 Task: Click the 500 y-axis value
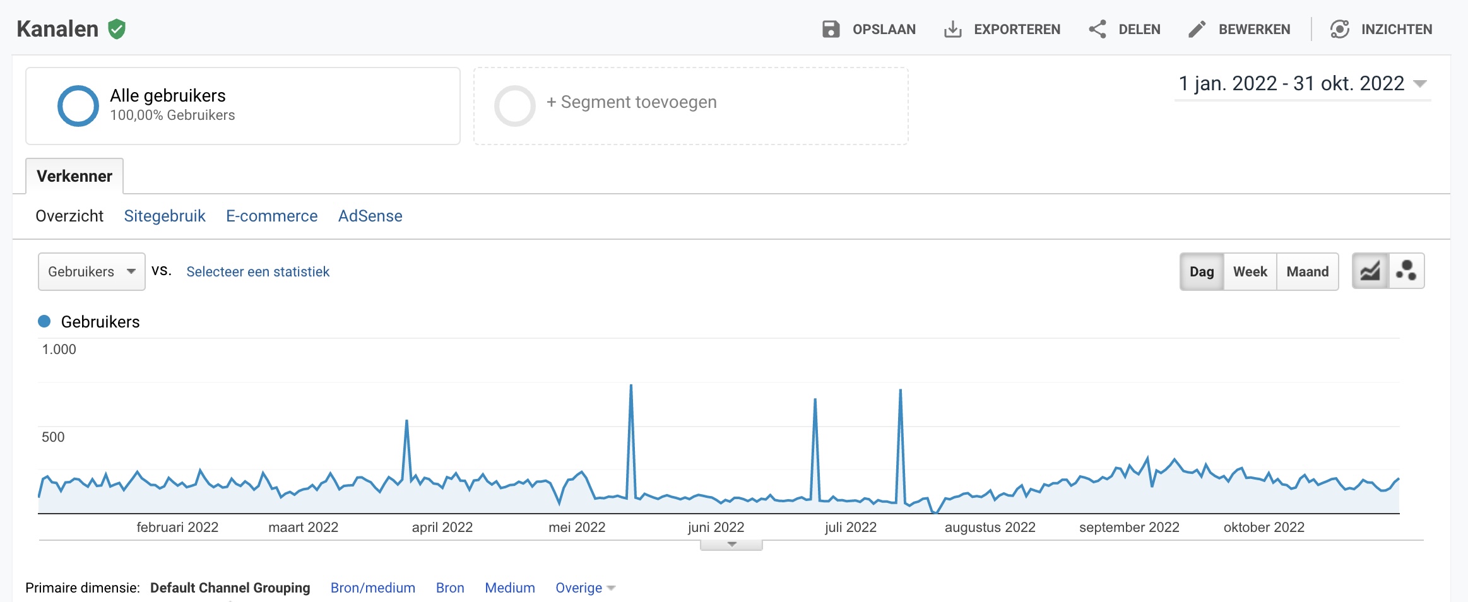[x=53, y=437]
